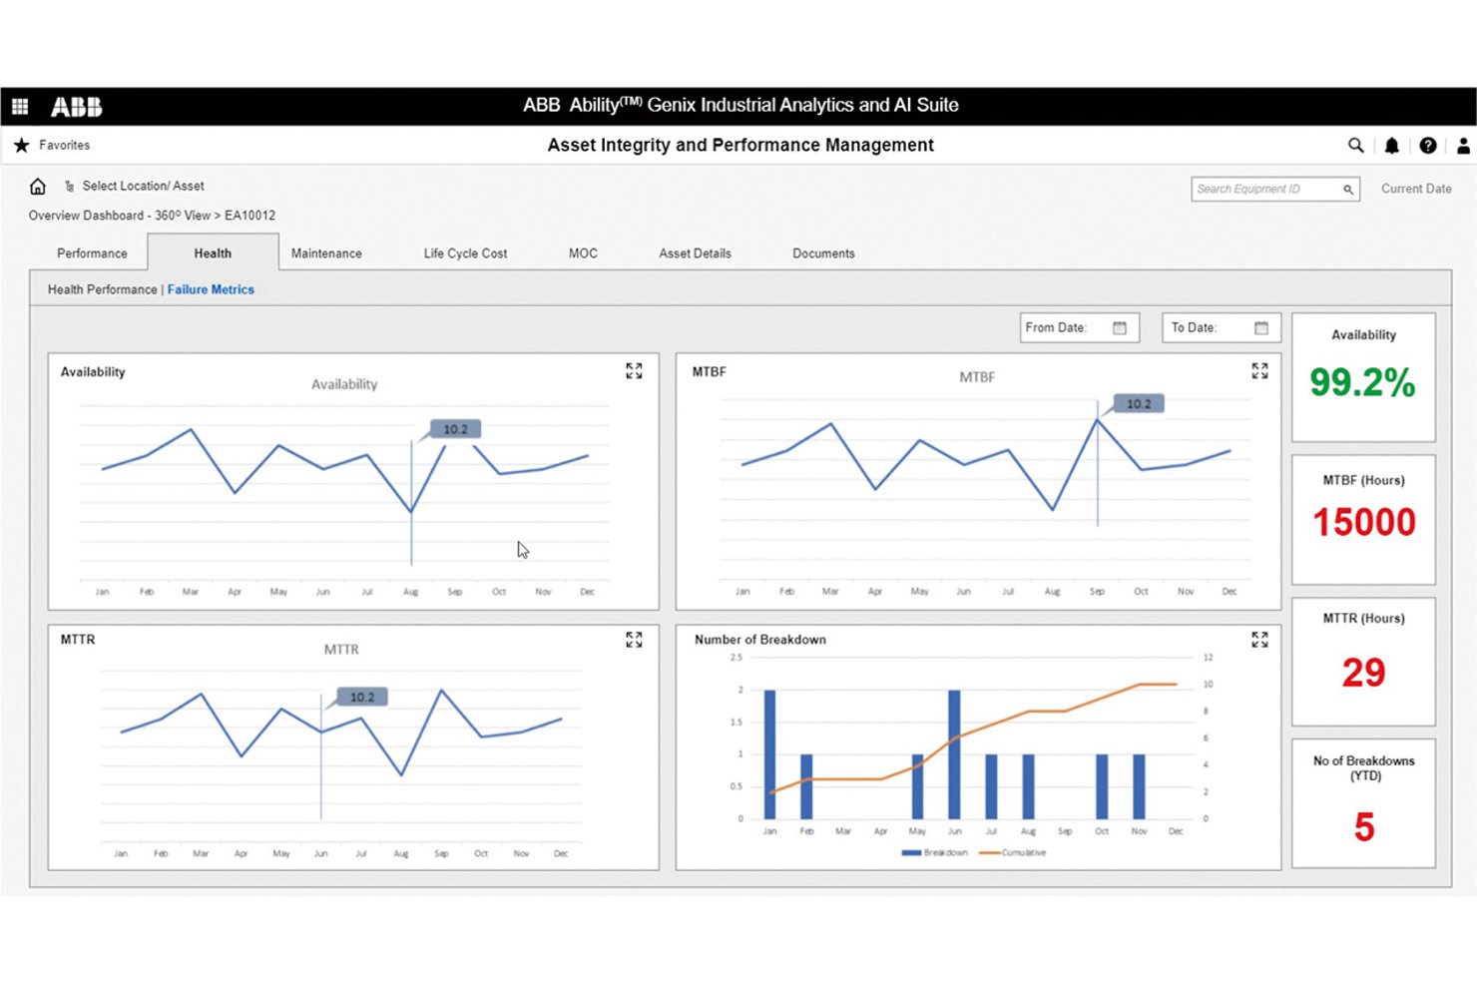Image resolution: width=1477 pixels, height=985 pixels.
Task: Expand the MTBF chart to fullscreen
Action: (1259, 371)
